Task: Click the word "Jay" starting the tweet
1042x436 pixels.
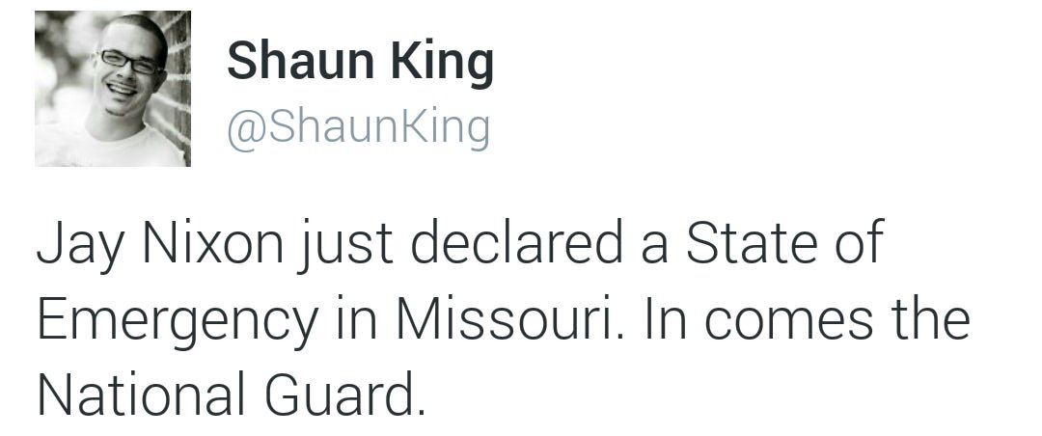Action: click(78, 243)
